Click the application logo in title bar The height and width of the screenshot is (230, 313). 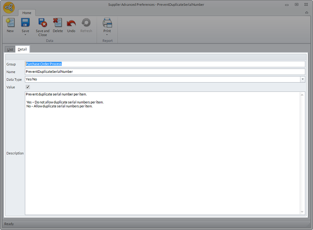[x=9, y=7]
